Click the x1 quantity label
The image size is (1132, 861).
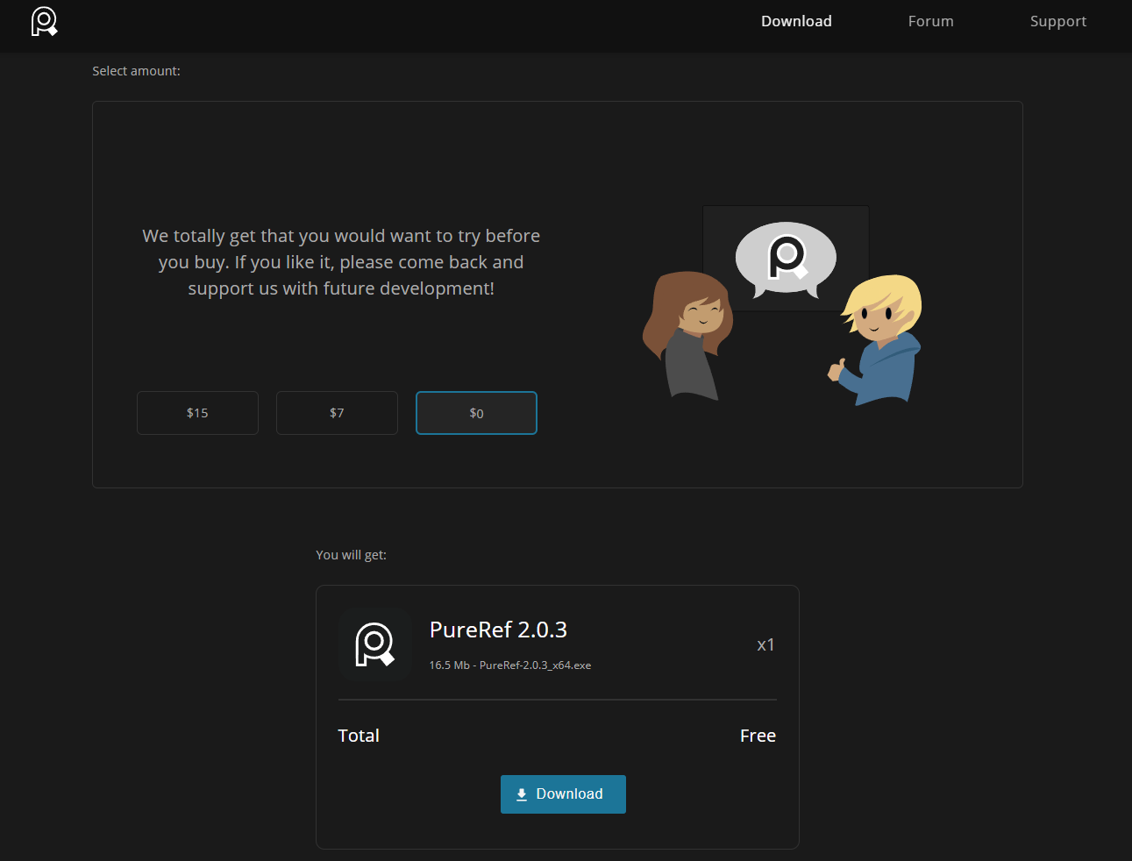(765, 645)
